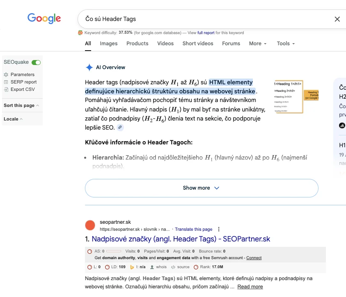Image resolution: width=346 pixels, height=297 pixels.
Task: Click the Google logo
Action: pos(44,18)
